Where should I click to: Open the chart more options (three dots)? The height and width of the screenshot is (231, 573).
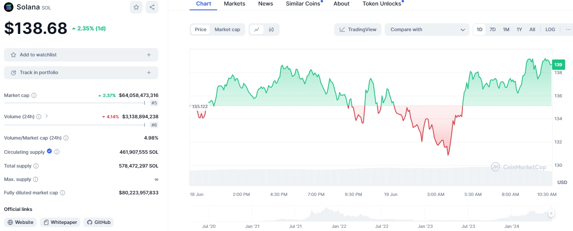(568, 30)
